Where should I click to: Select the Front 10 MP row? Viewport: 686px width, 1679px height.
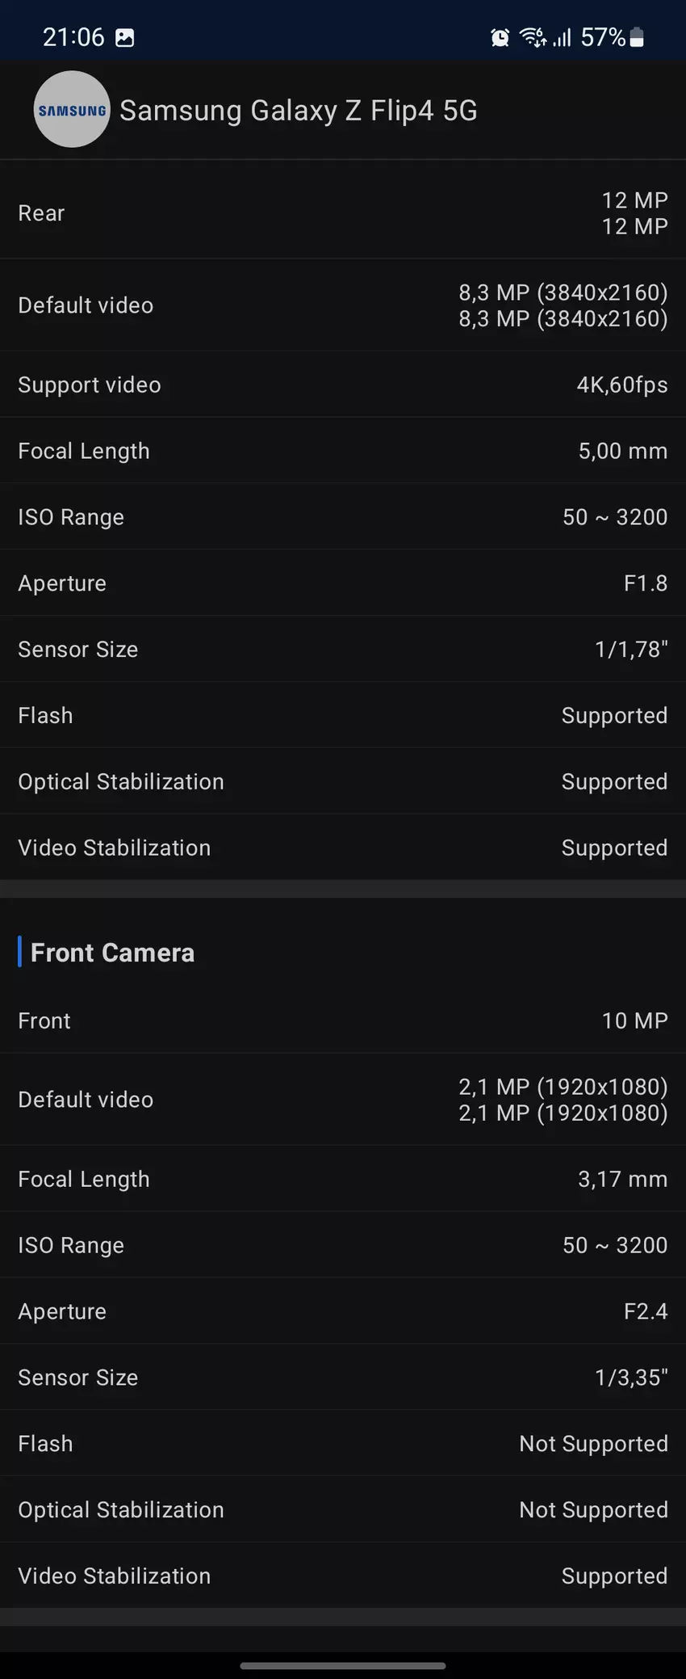tap(343, 1020)
